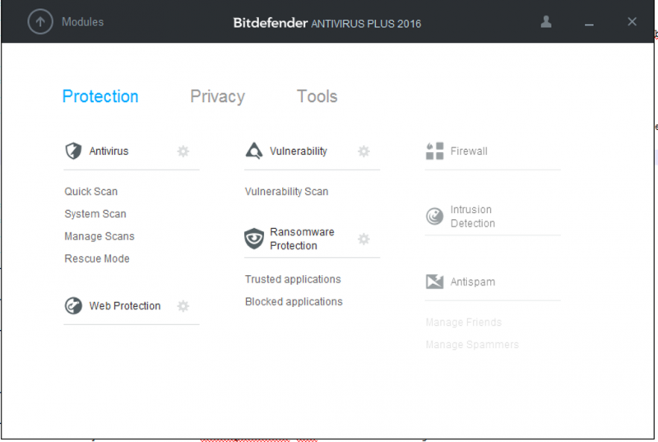Screen dimensions: 658x442
Task: Click the Ransomware Protection eye-shield icon
Action: click(254, 239)
